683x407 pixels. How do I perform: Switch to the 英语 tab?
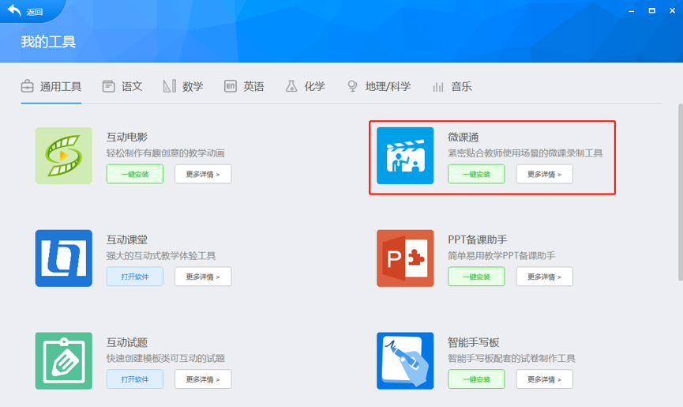(244, 86)
